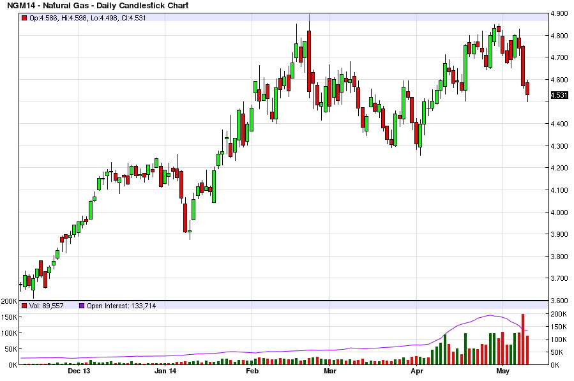
Task: Click the 3.700 price axis label
Action: click(559, 278)
